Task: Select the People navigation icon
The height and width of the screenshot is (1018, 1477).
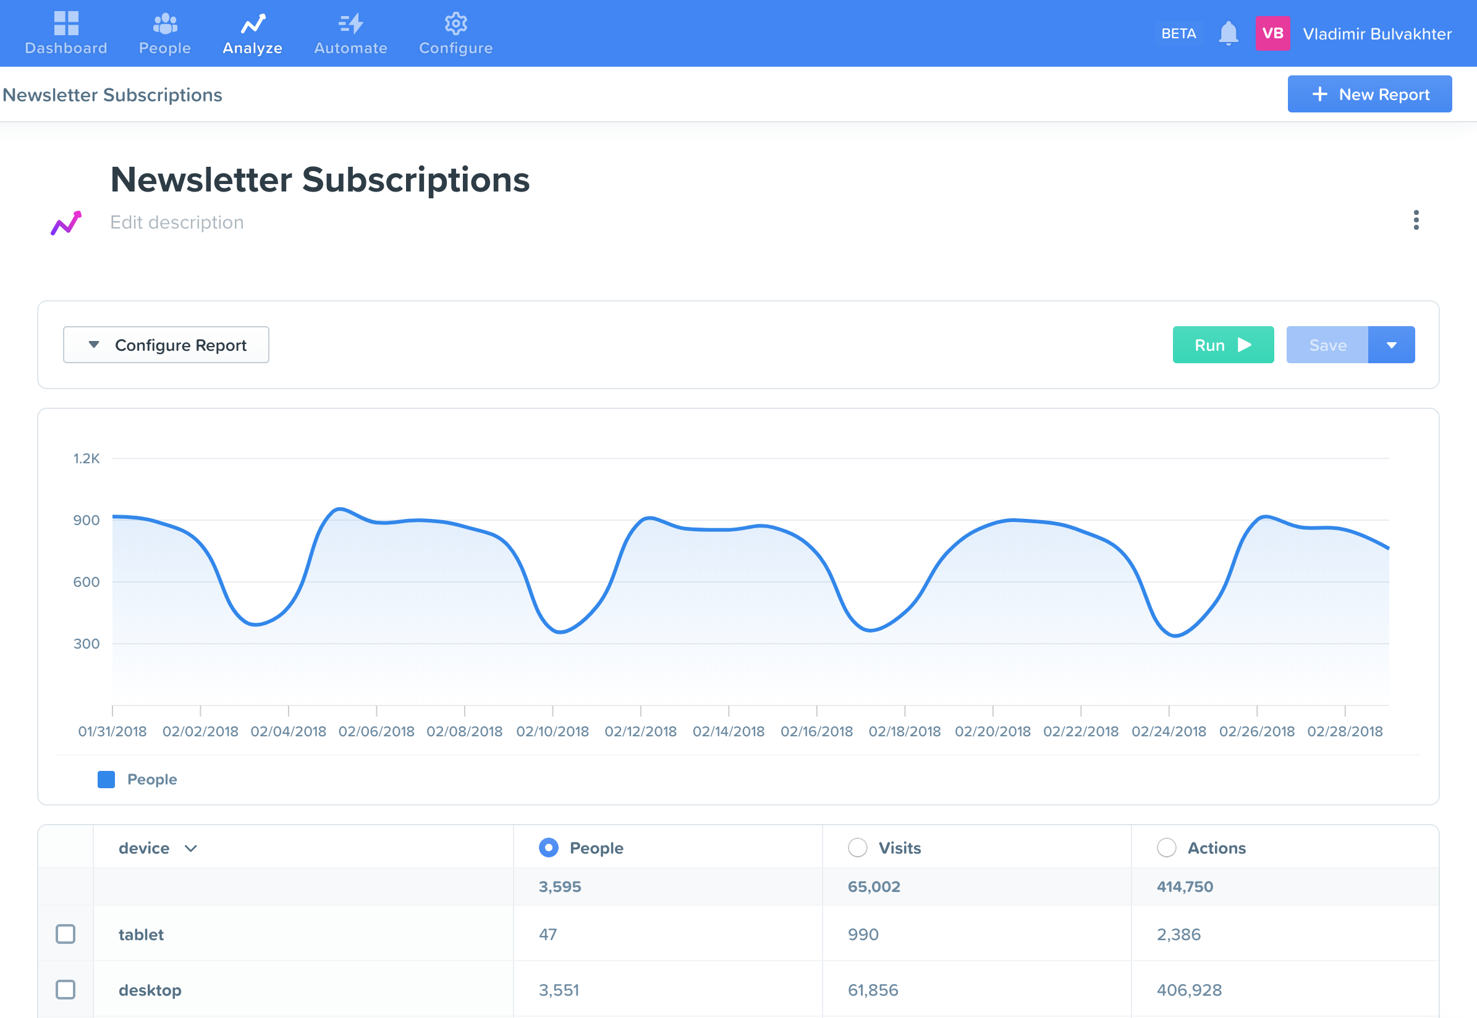Action: coord(164,33)
